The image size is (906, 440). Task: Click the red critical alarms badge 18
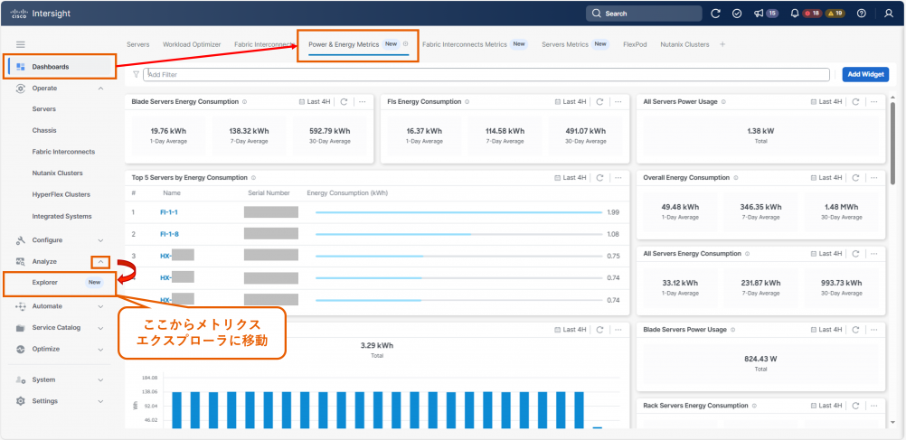coord(812,14)
